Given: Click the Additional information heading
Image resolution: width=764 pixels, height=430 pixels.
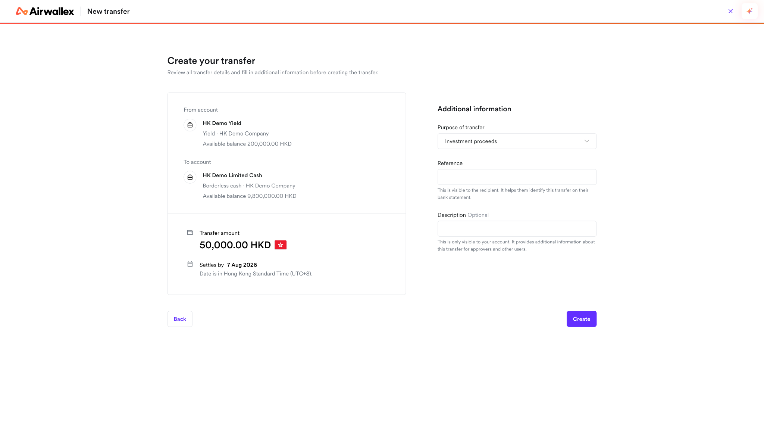Looking at the screenshot, I should [x=474, y=109].
